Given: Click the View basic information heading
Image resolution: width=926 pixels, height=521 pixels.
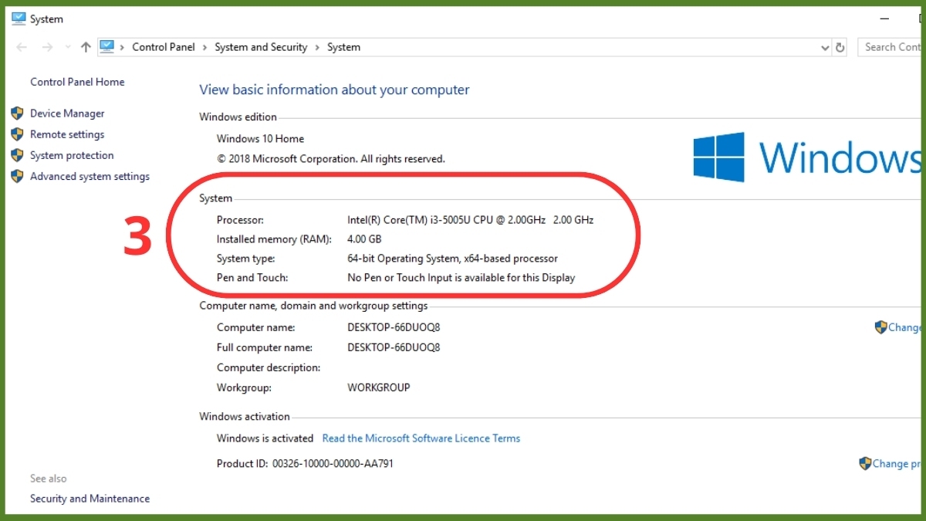Looking at the screenshot, I should coord(334,90).
